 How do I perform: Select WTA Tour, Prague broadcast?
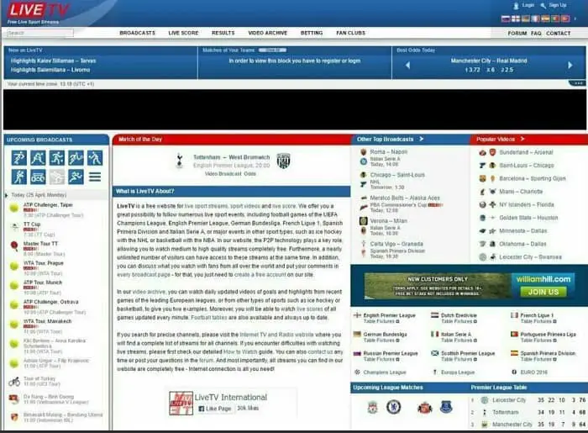point(44,263)
